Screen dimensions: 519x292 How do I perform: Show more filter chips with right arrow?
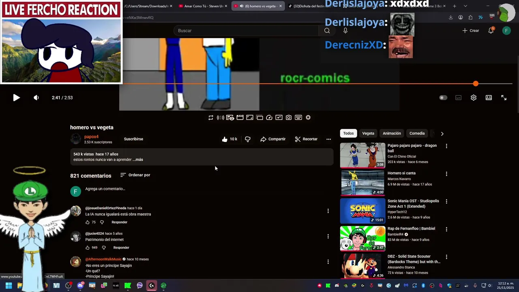click(x=442, y=133)
